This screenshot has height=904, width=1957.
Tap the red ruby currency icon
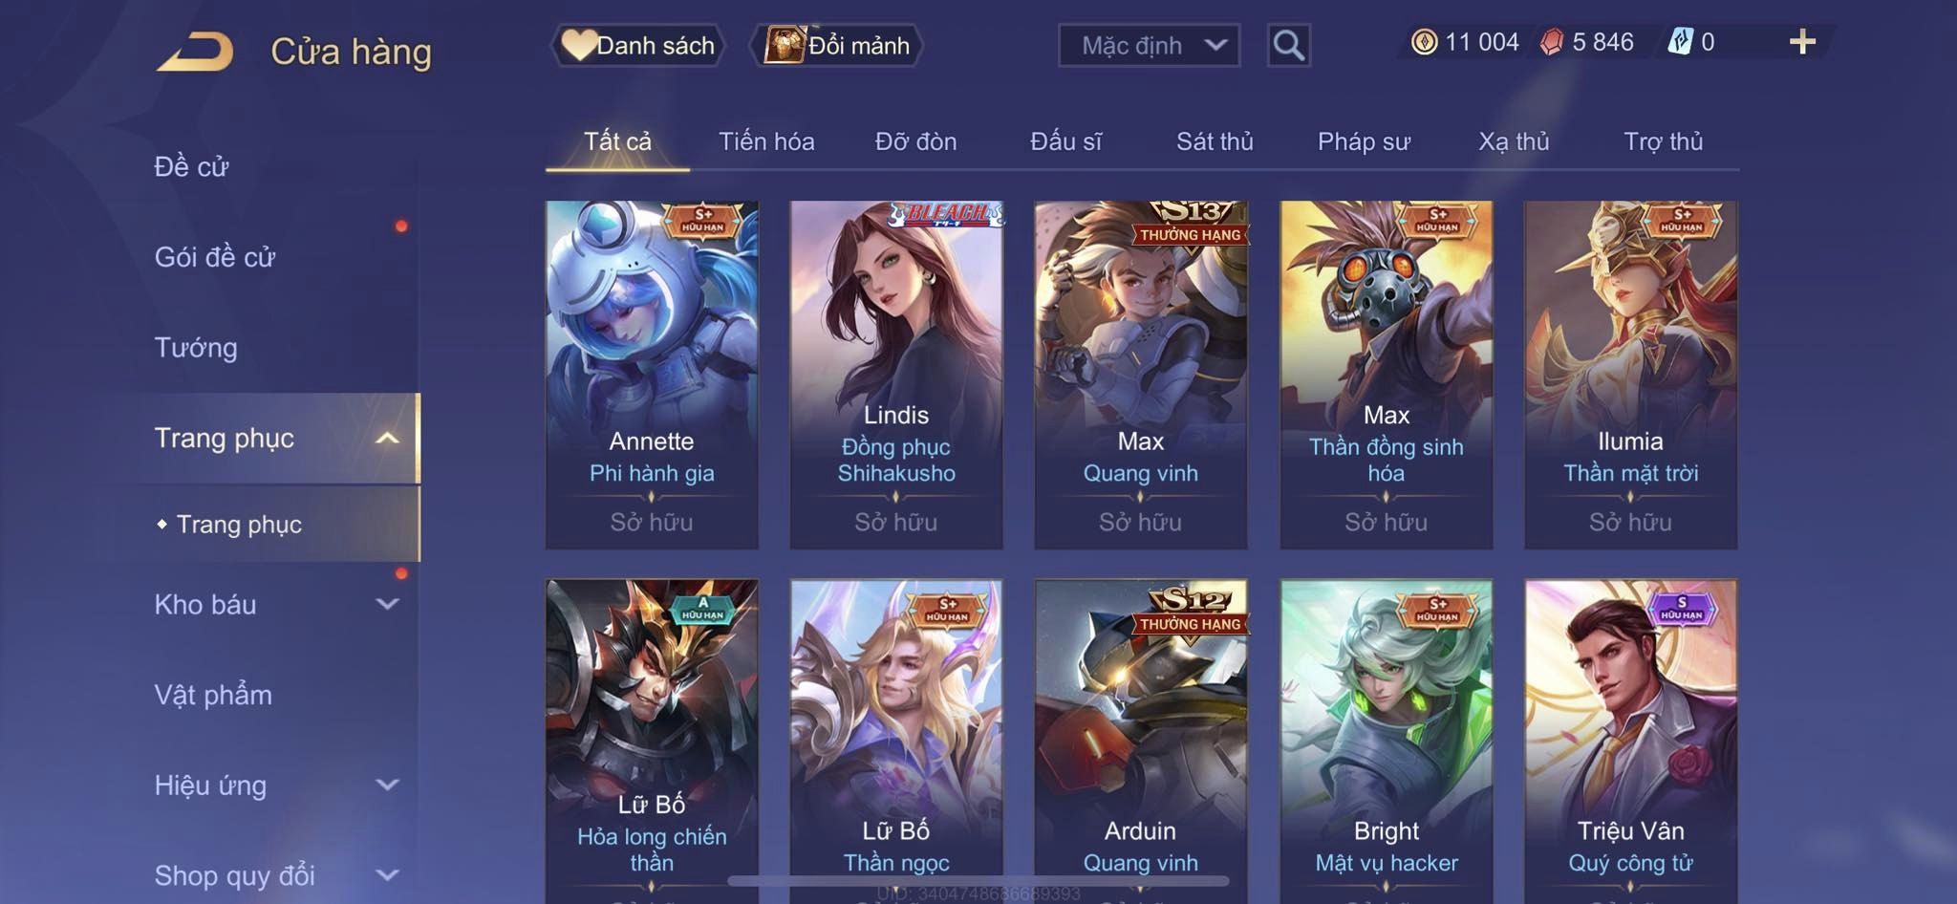tap(1552, 42)
